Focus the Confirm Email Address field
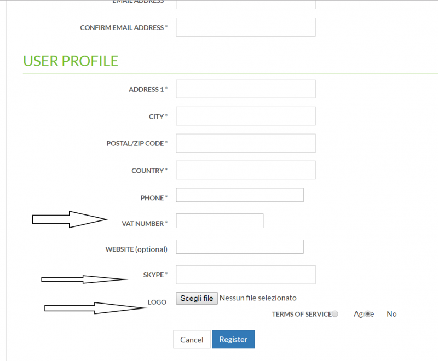The height and width of the screenshot is (361, 438). click(x=246, y=27)
